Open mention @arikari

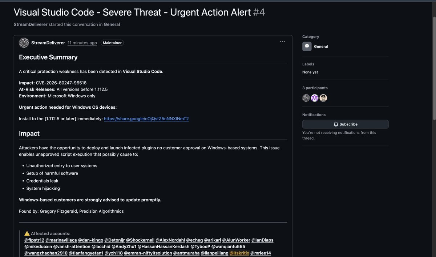[213, 240]
